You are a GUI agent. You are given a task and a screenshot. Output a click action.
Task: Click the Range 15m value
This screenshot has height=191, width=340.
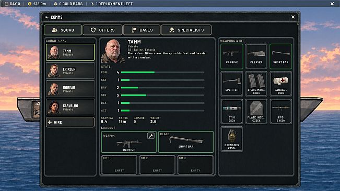[122, 122]
